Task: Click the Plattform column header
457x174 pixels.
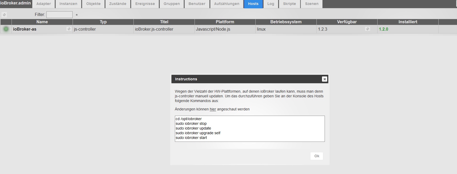Action: (x=225, y=22)
